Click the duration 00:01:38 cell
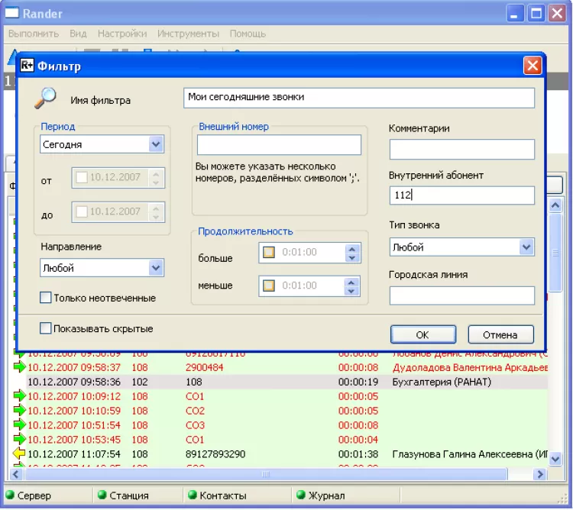The height and width of the screenshot is (510, 573). click(x=358, y=454)
